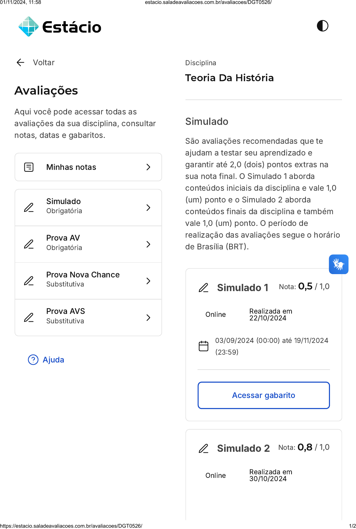Click the pencil icon beside Simulado 2
Viewport: 356px width, 529px height.
point(203,448)
